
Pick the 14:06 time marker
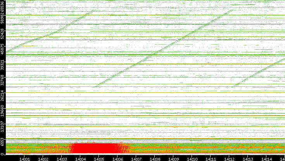coord(118,158)
